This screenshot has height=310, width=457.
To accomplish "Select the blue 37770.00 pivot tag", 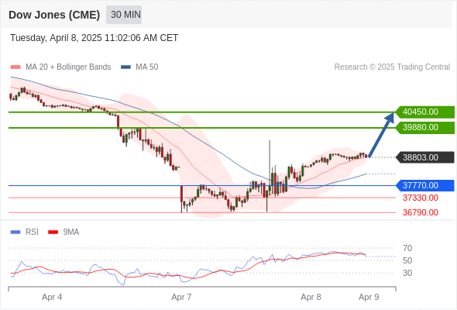I will coord(424,185).
